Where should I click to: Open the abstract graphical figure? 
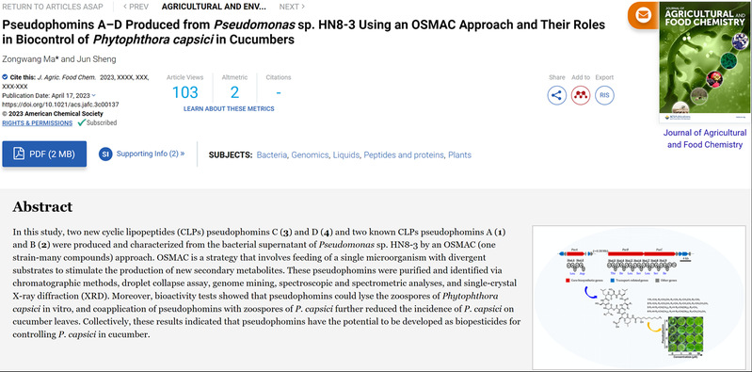(639, 298)
